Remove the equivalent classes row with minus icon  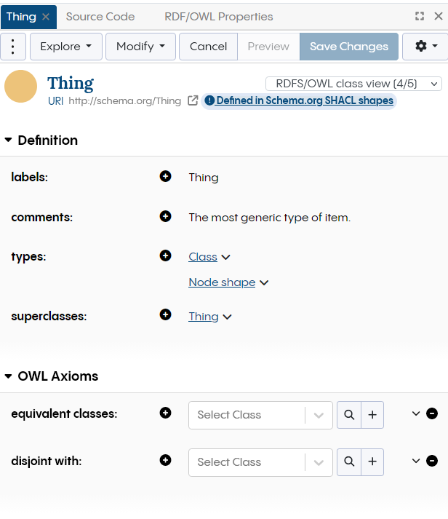pos(432,413)
